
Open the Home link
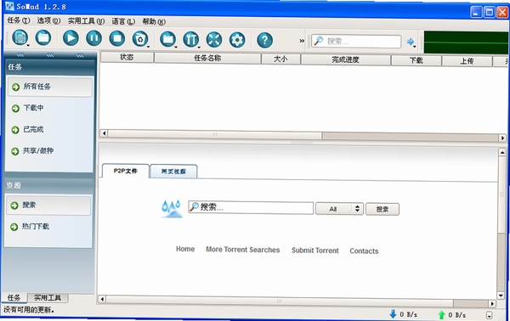[185, 249]
